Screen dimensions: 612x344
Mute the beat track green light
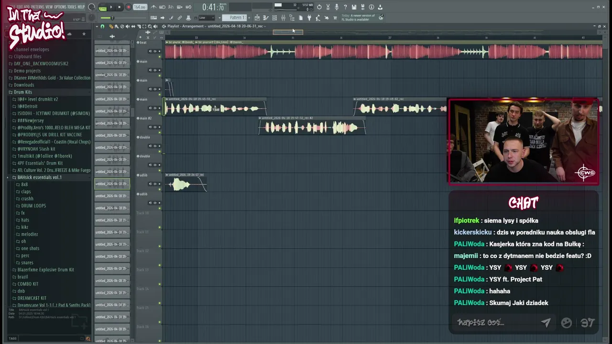160,56
